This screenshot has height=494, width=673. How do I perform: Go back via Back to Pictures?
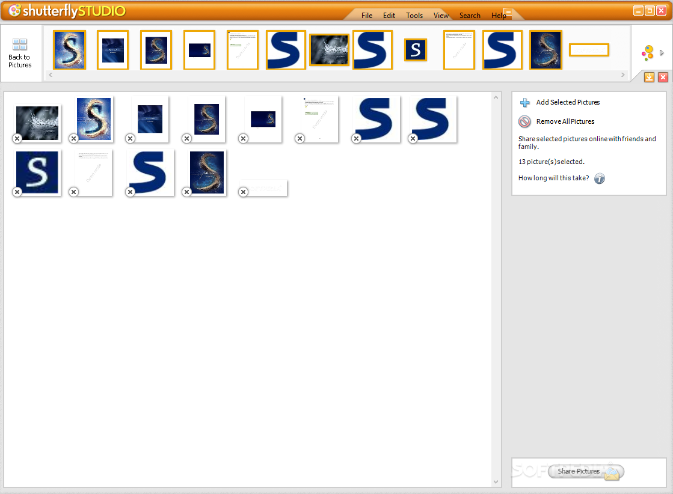click(x=20, y=53)
